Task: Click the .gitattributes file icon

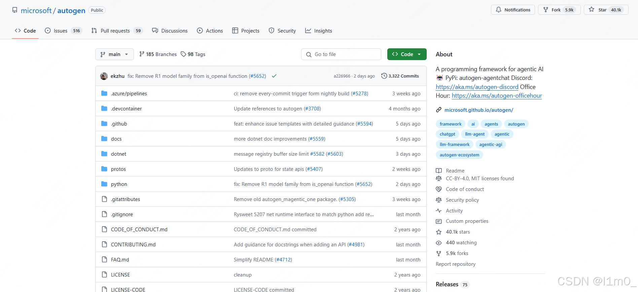Action: 104,199
